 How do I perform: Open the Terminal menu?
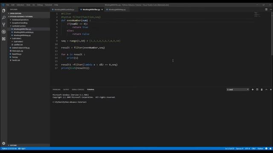pos(48,5)
